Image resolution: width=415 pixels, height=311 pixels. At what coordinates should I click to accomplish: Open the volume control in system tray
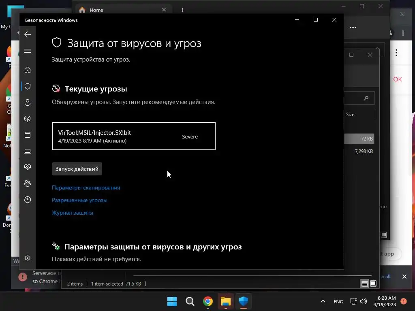tap(364, 301)
